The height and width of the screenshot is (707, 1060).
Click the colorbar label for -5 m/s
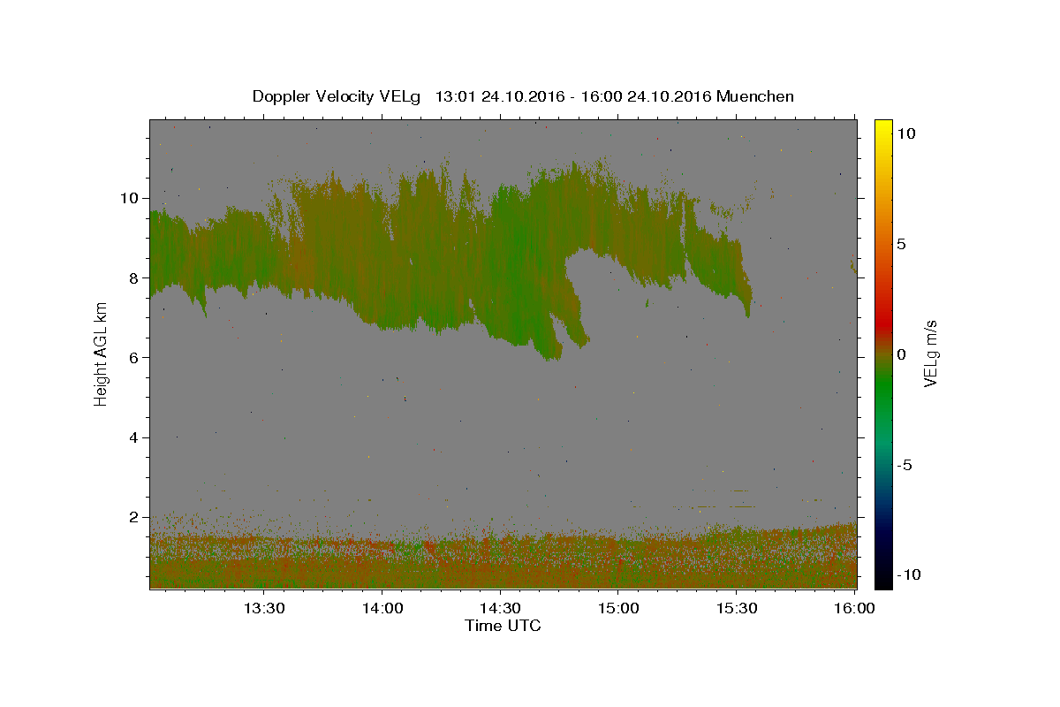(905, 465)
